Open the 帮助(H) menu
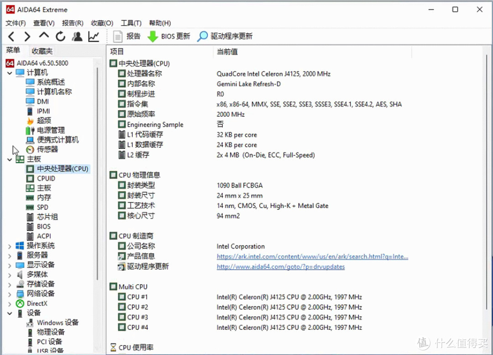The image size is (493, 355). tap(160, 23)
